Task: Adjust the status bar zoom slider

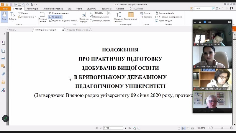Action: pos(222,128)
